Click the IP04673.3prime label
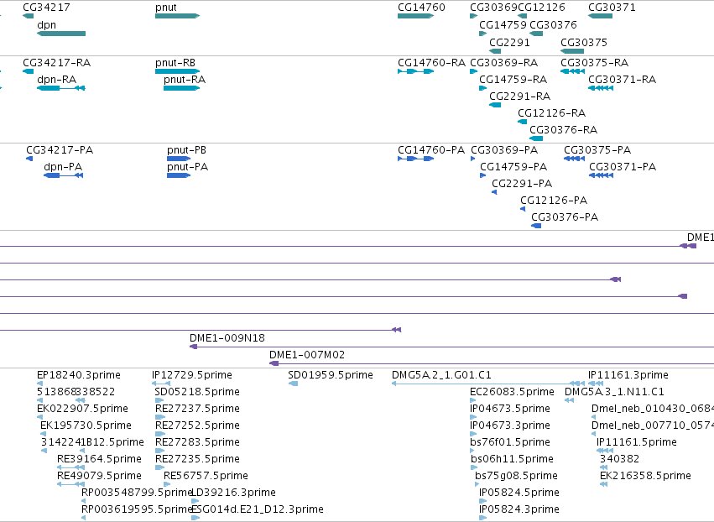This screenshot has width=714, height=522. click(x=510, y=425)
